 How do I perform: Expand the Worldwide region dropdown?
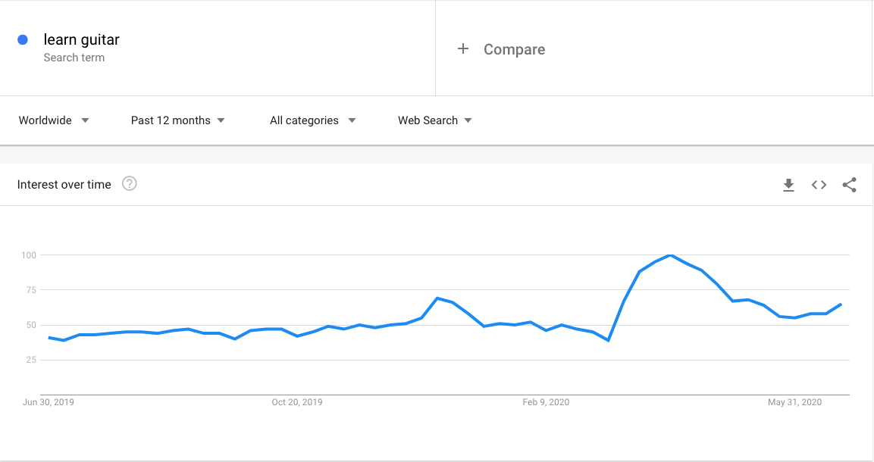(x=54, y=120)
